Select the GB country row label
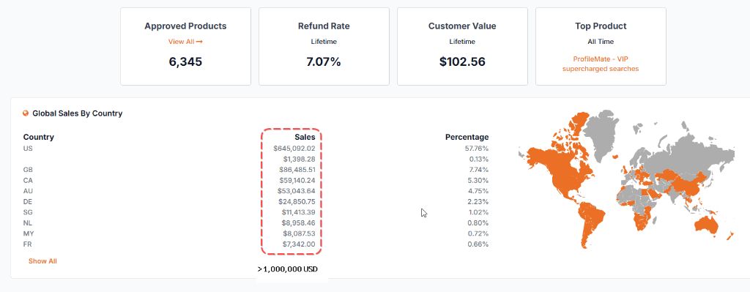The height and width of the screenshot is (292, 750). click(x=28, y=170)
